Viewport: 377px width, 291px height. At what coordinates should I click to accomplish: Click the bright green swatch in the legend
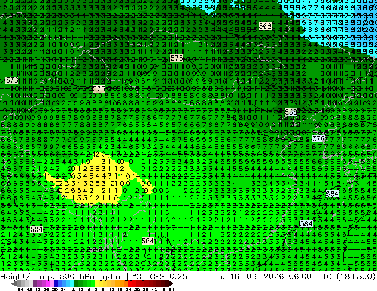tap(93, 284)
